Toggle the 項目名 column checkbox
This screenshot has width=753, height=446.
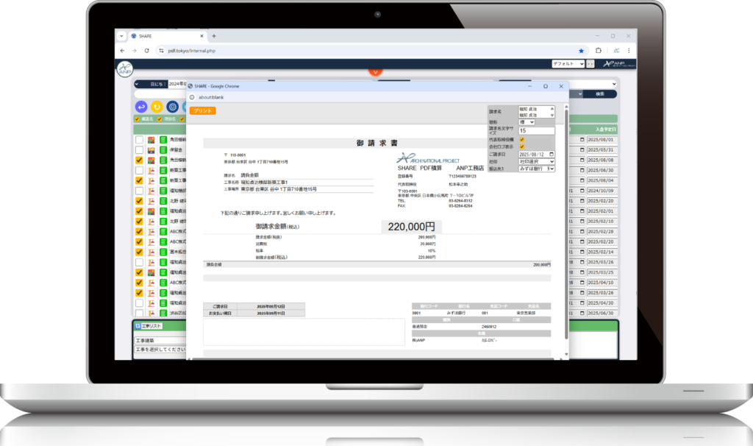click(x=160, y=119)
